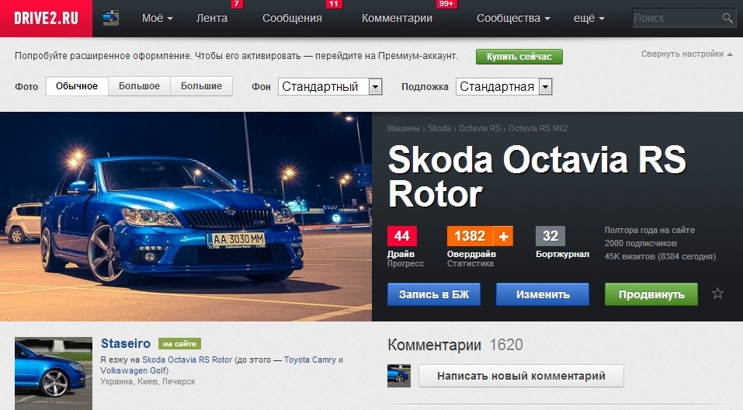Screen dimensions: 743x410
Task: Open the Моё dropdown menu
Action: (x=158, y=18)
